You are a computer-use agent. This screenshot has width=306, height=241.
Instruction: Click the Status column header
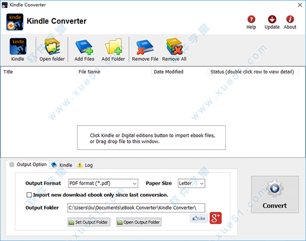tap(252, 71)
